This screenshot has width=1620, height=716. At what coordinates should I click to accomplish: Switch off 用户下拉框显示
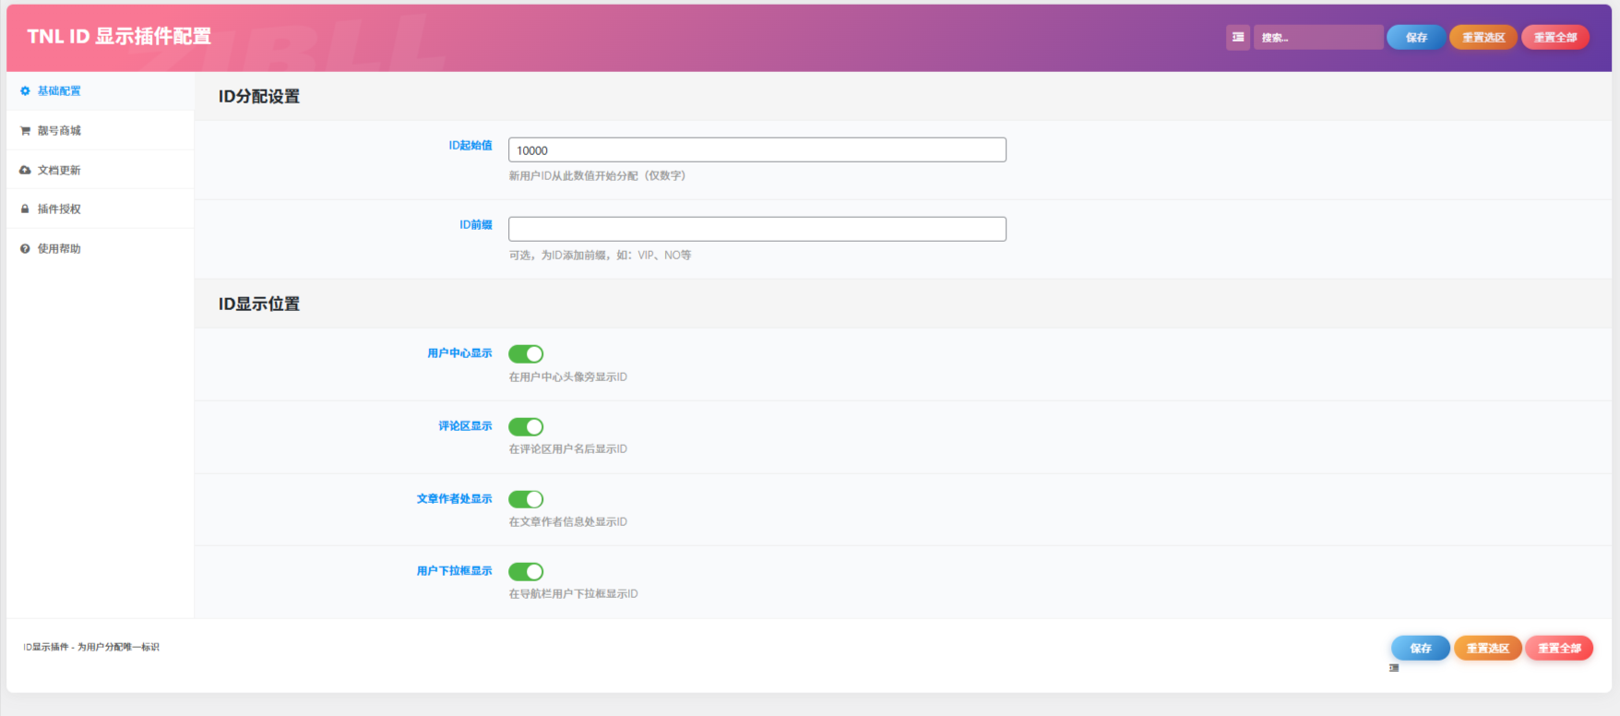pyautogui.click(x=526, y=572)
